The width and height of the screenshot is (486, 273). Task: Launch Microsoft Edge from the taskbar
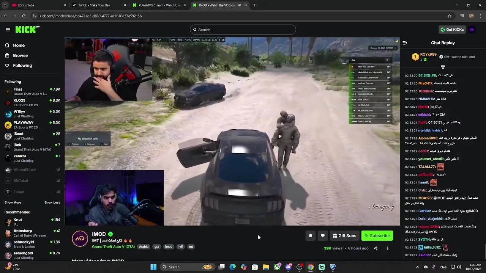(x=233, y=267)
